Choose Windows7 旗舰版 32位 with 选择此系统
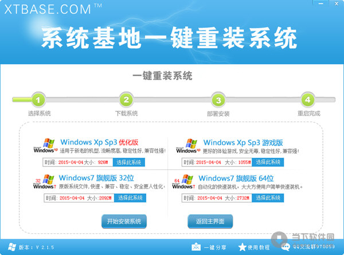This screenshot has height=255, width=344. pyautogui.click(x=131, y=198)
